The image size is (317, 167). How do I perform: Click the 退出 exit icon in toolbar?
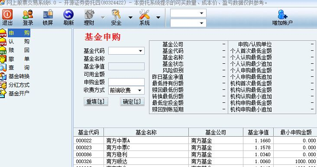(7, 14)
